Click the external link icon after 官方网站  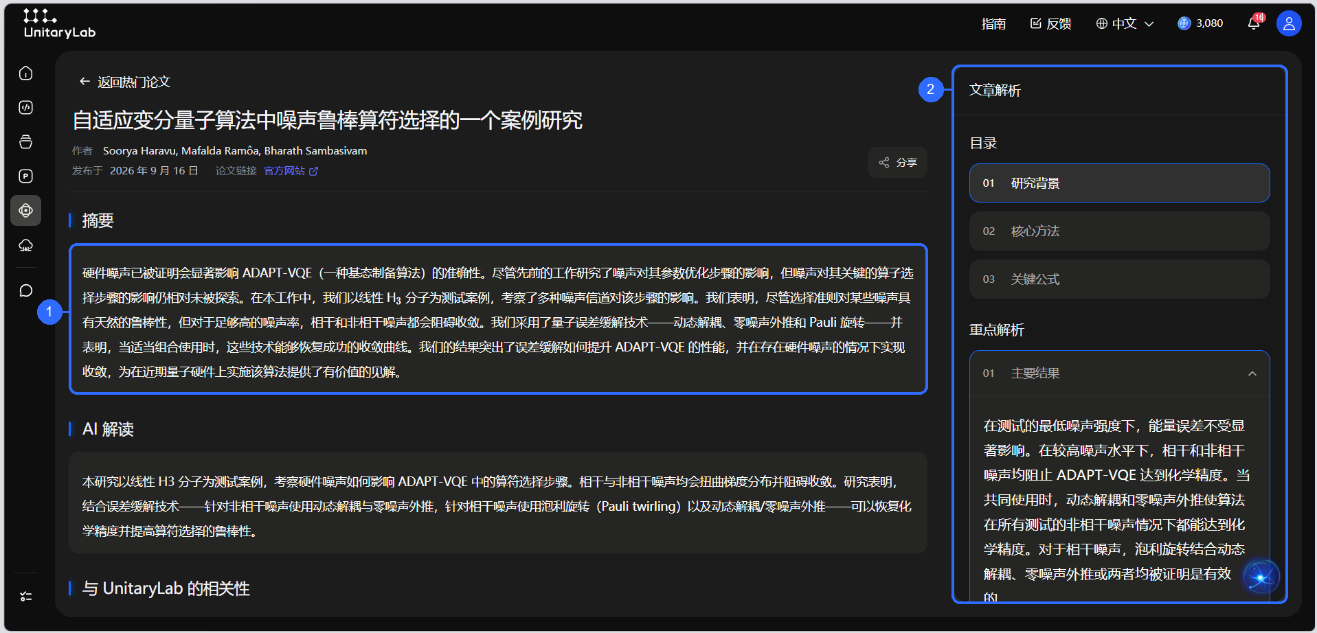coord(314,171)
